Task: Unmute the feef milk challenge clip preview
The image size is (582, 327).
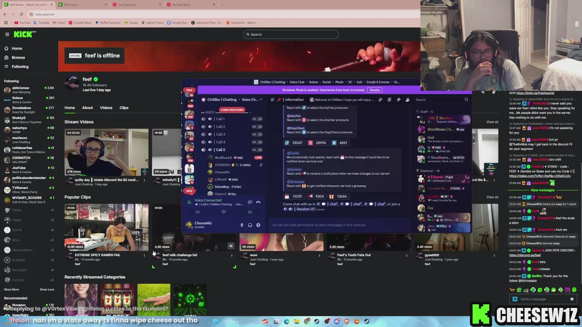Action: tap(231, 246)
